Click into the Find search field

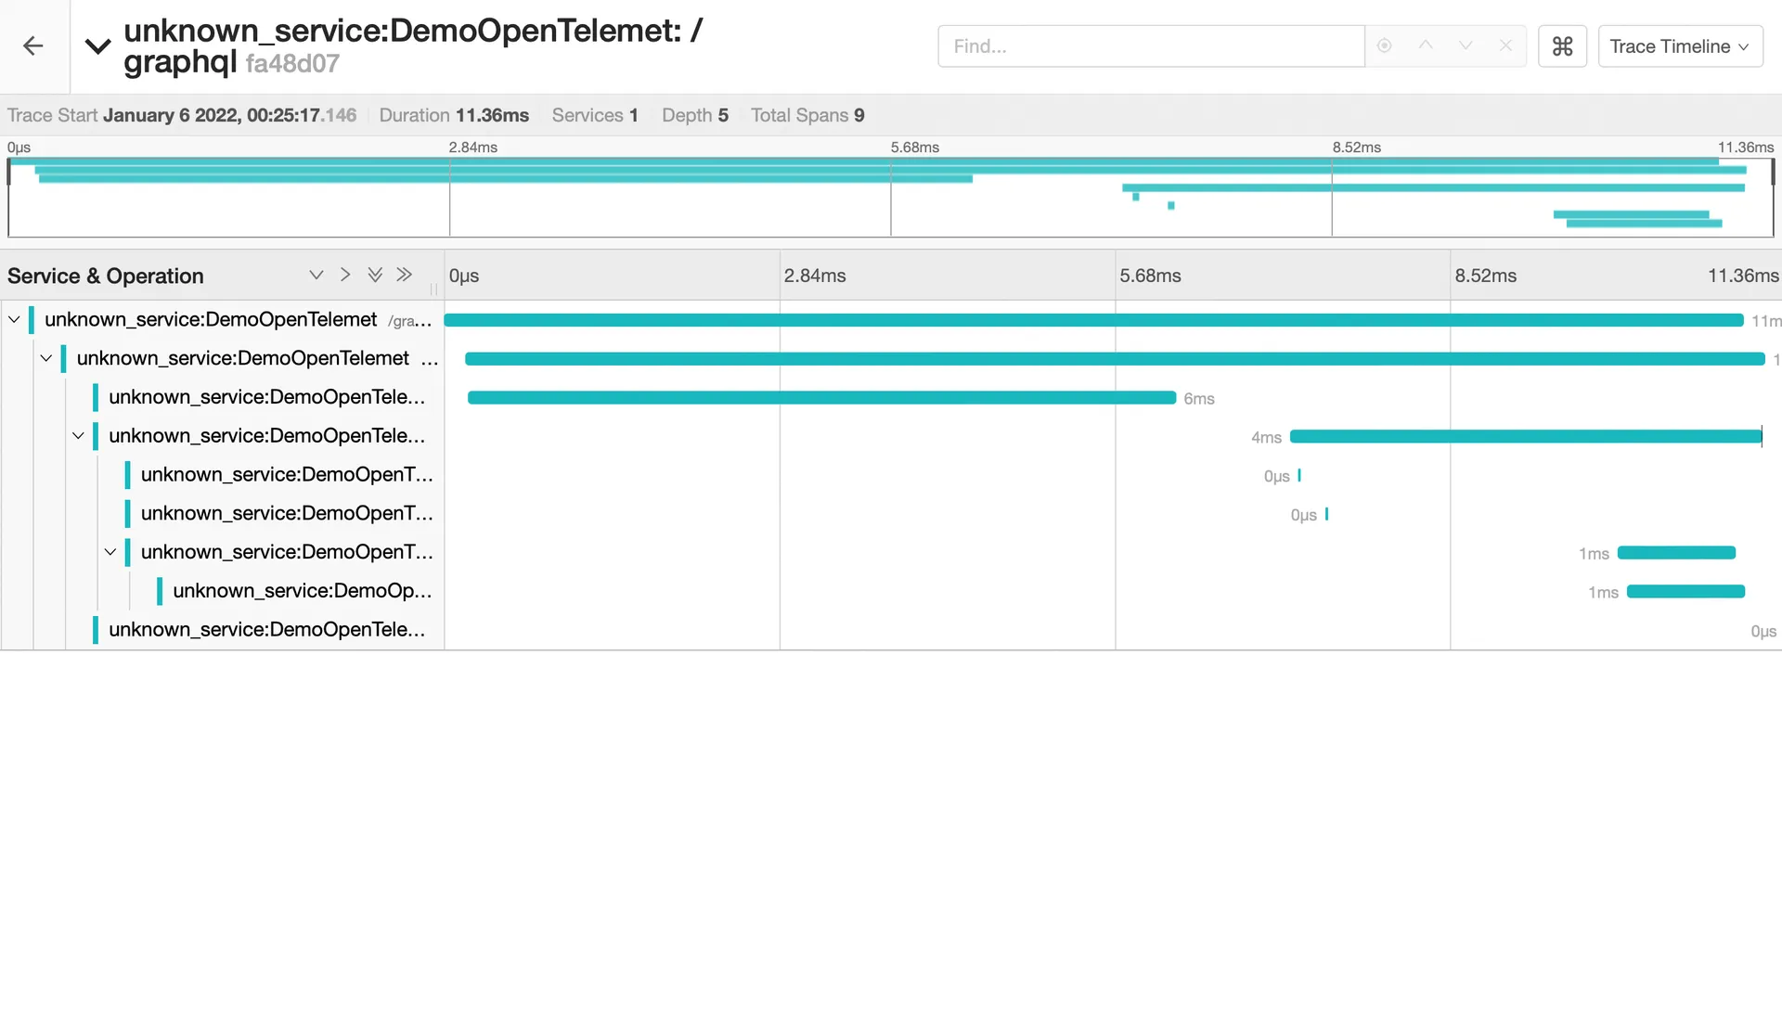[1151, 46]
